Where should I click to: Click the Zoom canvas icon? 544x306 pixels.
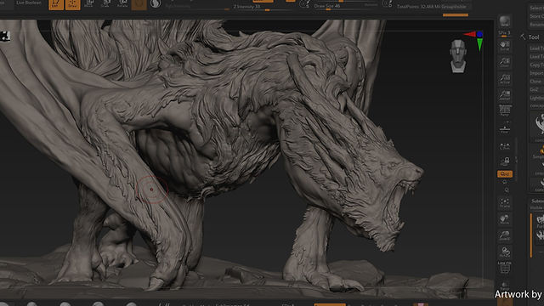click(504, 62)
